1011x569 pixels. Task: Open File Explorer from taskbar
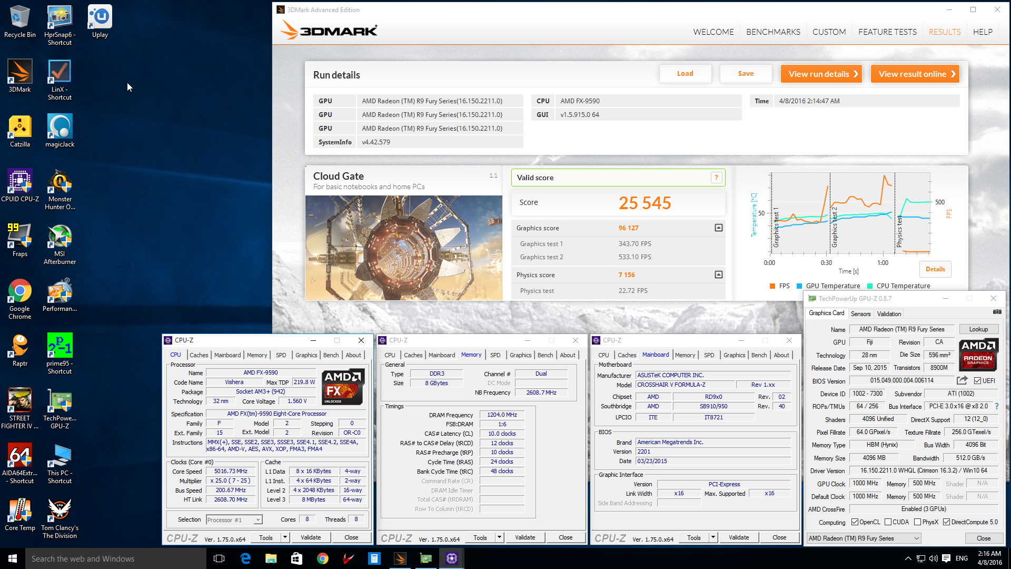(271, 558)
